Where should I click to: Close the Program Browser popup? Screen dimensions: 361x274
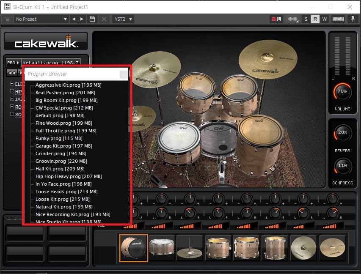coord(124,74)
